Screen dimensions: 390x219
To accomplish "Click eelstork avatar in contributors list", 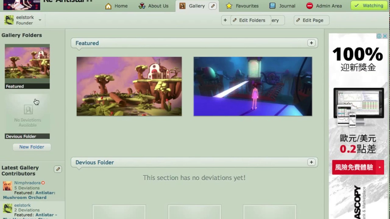I will (8, 208).
